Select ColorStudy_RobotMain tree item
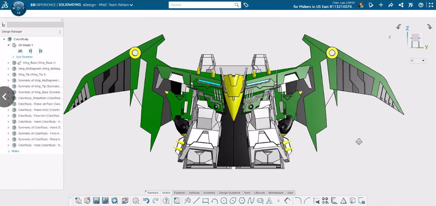436x206 pixels. [x=40, y=98]
